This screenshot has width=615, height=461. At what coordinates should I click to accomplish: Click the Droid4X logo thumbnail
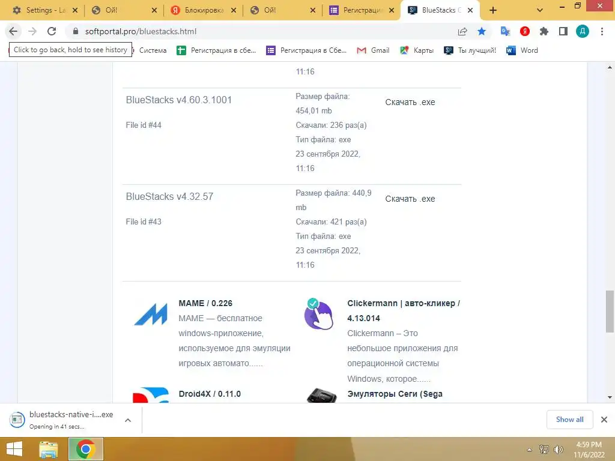(x=151, y=395)
